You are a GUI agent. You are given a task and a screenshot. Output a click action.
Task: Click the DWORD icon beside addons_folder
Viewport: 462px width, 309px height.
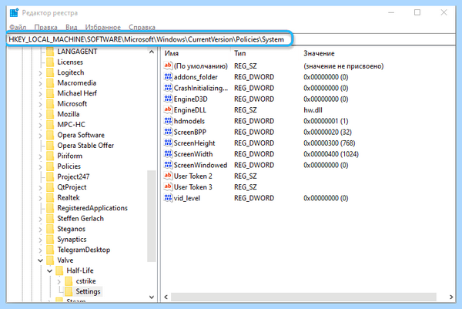(x=168, y=76)
